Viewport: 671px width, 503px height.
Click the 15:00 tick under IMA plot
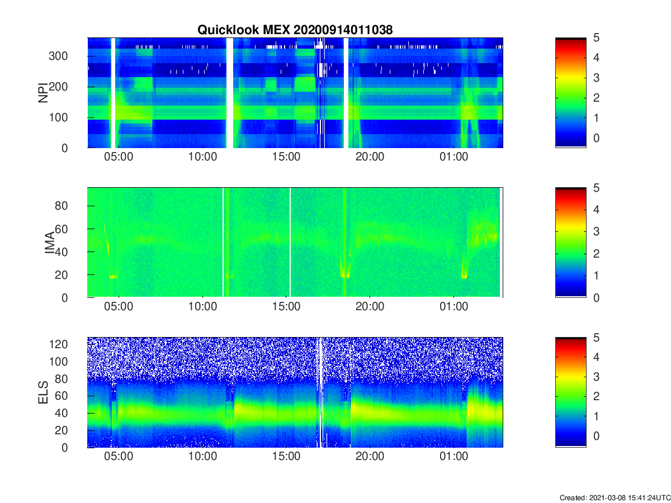tap(286, 307)
